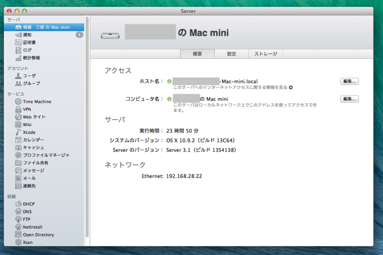Click the green status dot next to コンピュータ名
Viewport: 383px width, 255px height.
169,99
